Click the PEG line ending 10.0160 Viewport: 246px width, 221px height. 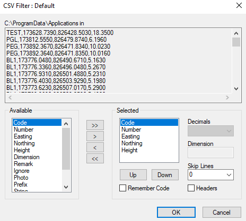(58, 53)
